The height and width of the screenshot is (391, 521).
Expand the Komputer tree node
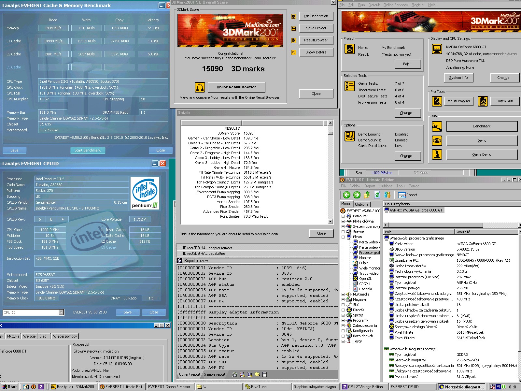(343, 216)
